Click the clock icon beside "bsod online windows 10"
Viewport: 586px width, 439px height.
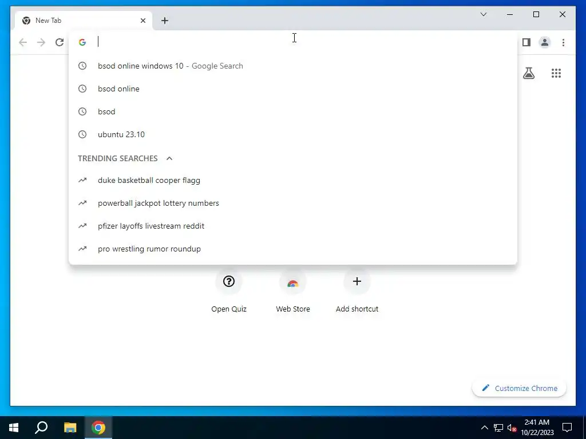pyautogui.click(x=82, y=66)
